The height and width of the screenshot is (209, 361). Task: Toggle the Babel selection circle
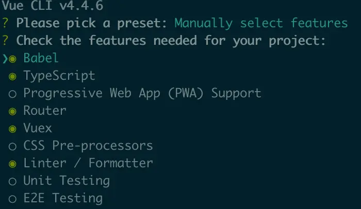pos(13,59)
